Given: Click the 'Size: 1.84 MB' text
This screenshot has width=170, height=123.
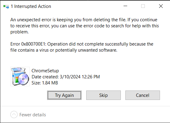Looking at the screenshot, I should pyautogui.click(x=45, y=83).
